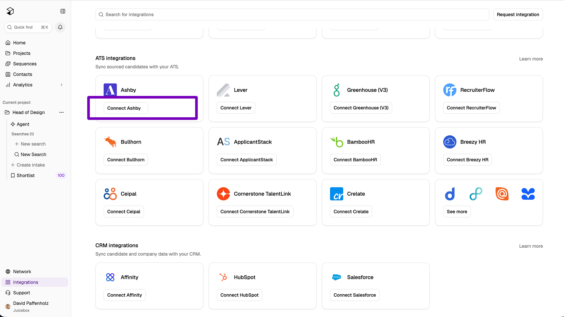Click See more ATS integrations button
This screenshot has width=564, height=317.
point(457,212)
